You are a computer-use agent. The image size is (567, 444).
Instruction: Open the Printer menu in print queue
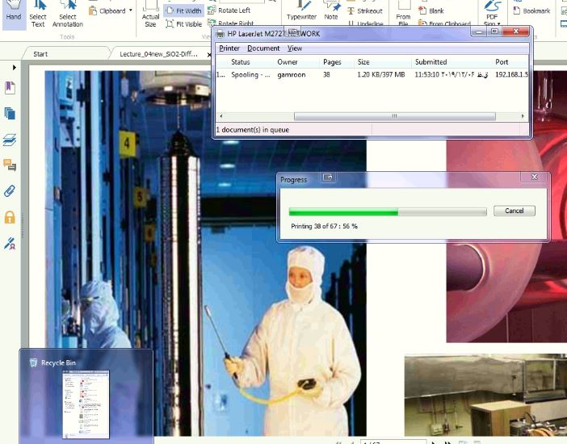click(229, 48)
